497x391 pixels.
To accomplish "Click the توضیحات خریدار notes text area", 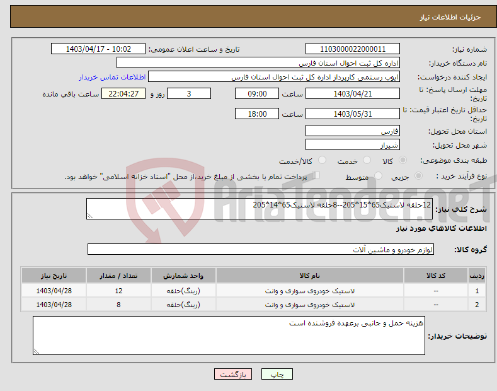I will click(x=229, y=336).
